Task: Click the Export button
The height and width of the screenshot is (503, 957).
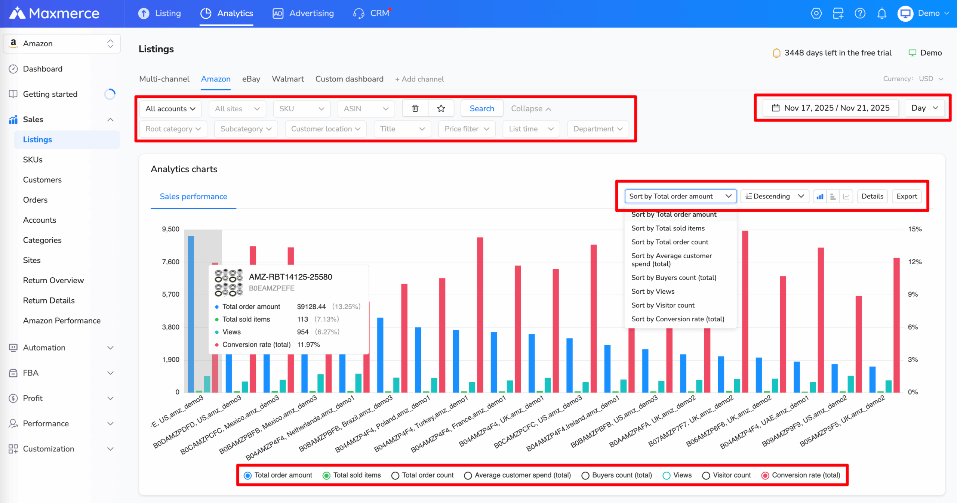Action: tap(907, 196)
